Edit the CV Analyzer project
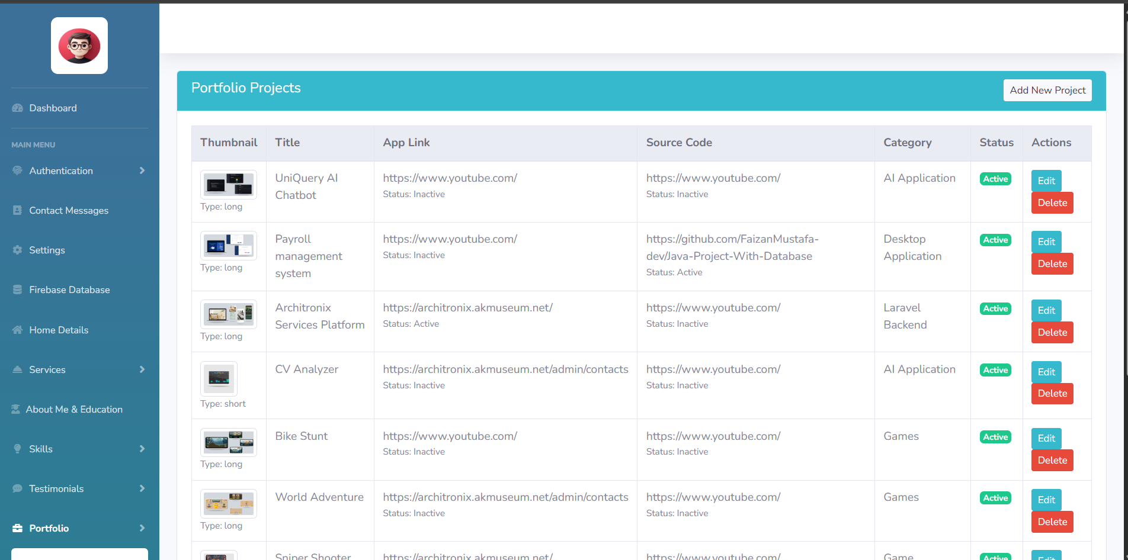This screenshot has width=1128, height=560. [x=1046, y=372]
